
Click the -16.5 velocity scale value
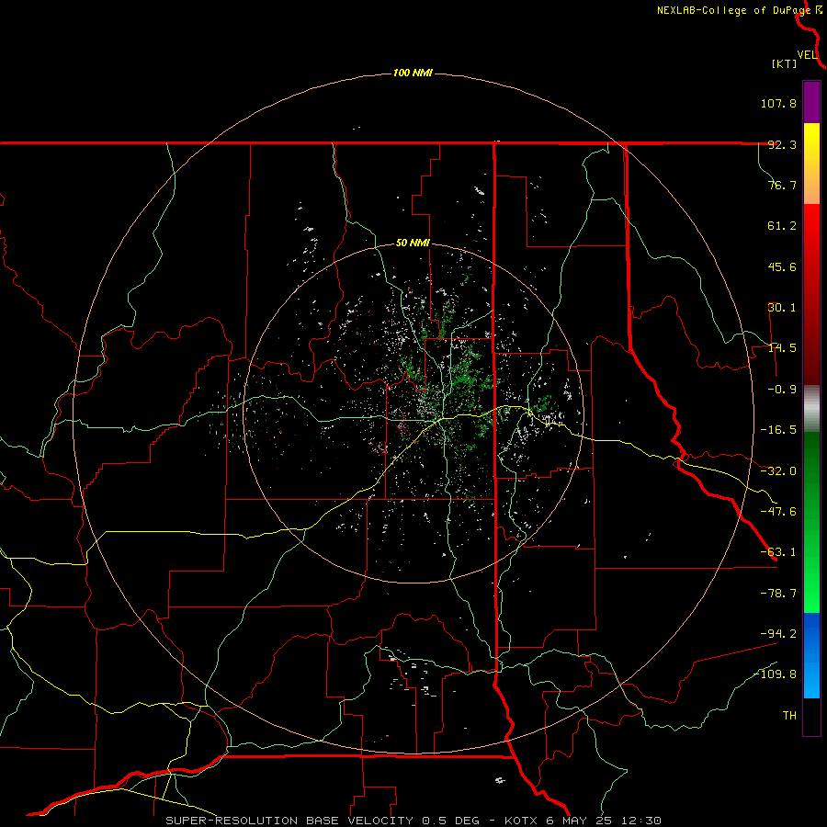(x=778, y=430)
